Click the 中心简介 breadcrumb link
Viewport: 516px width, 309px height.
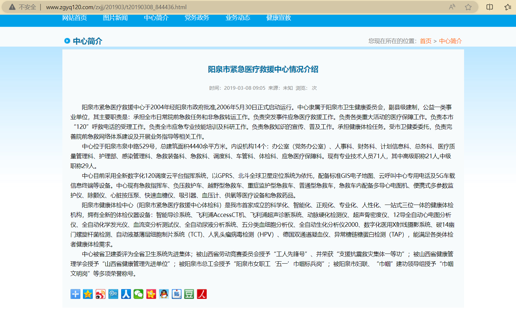[x=450, y=41]
